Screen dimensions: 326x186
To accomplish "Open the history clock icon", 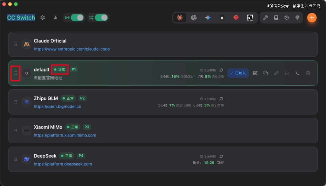I will click(x=286, y=18).
